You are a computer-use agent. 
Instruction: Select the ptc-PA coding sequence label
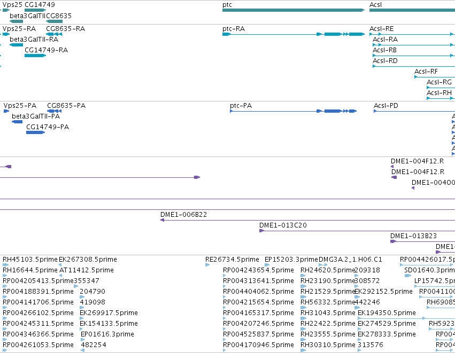(241, 106)
